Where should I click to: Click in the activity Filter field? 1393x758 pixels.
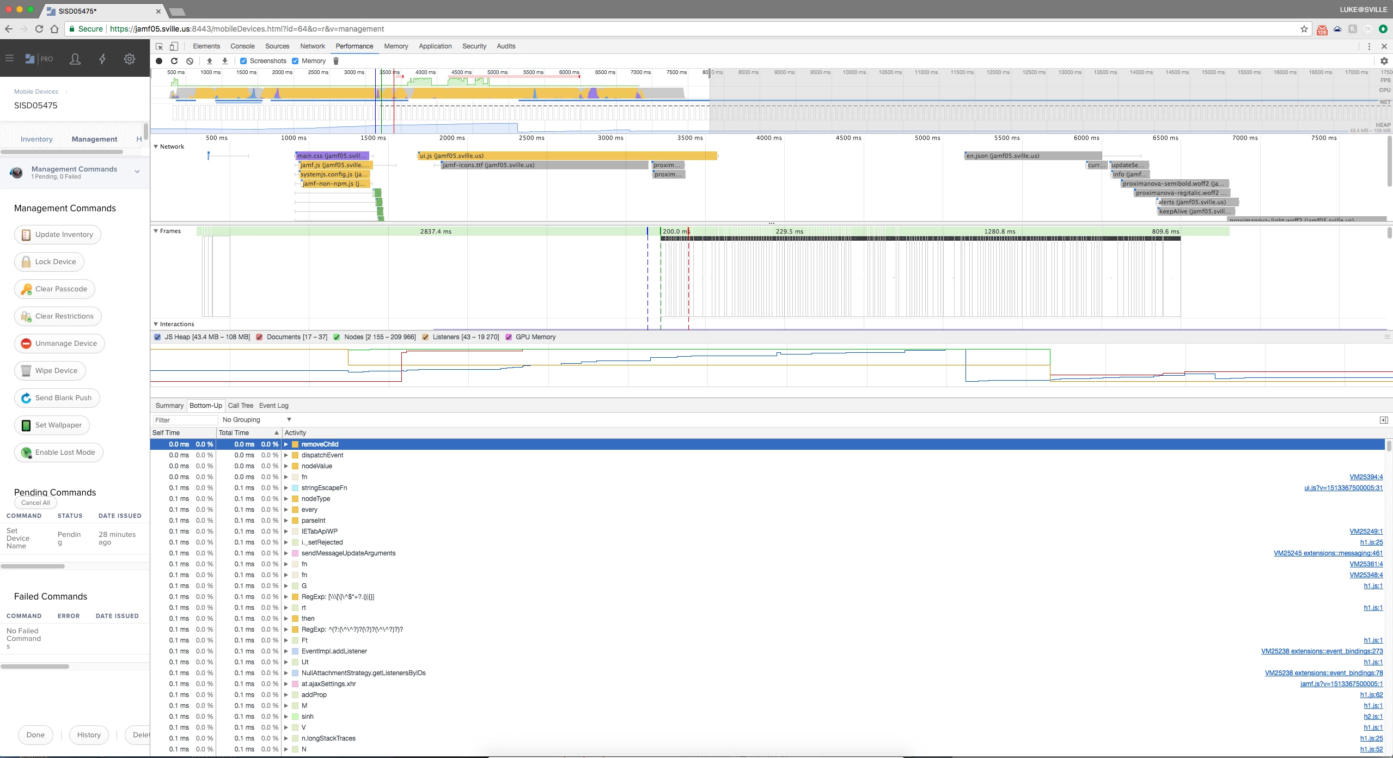[185, 420]
